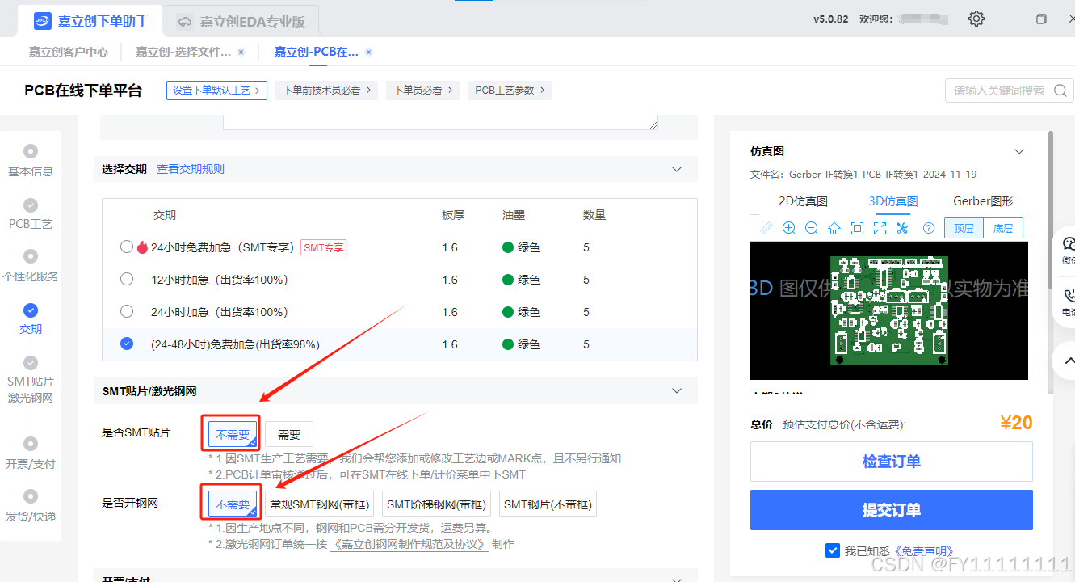Click the help question-mark icon in simulation toolbar
This screenshot has width=1075, height=582.
coord(929,228)
